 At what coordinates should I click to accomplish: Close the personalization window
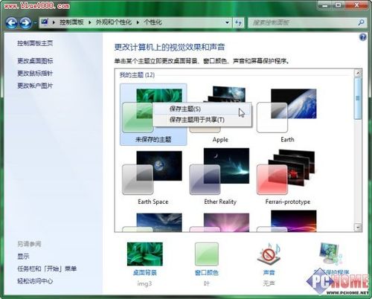(356, 5)
